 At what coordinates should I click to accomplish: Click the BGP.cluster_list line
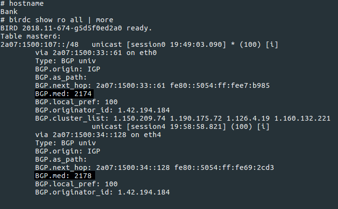(183, 118)
